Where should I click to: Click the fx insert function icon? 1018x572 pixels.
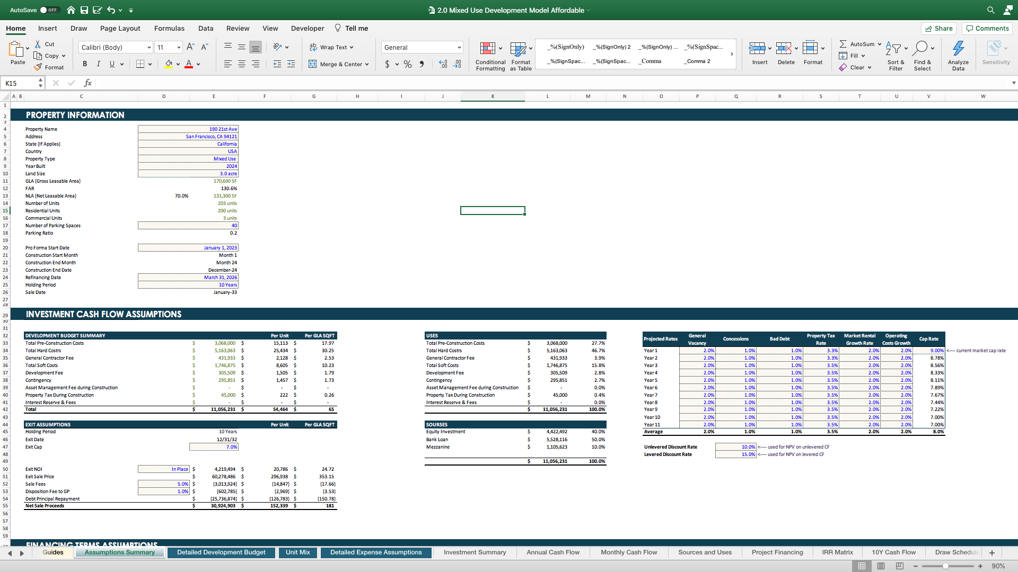(x=88, y=83)
